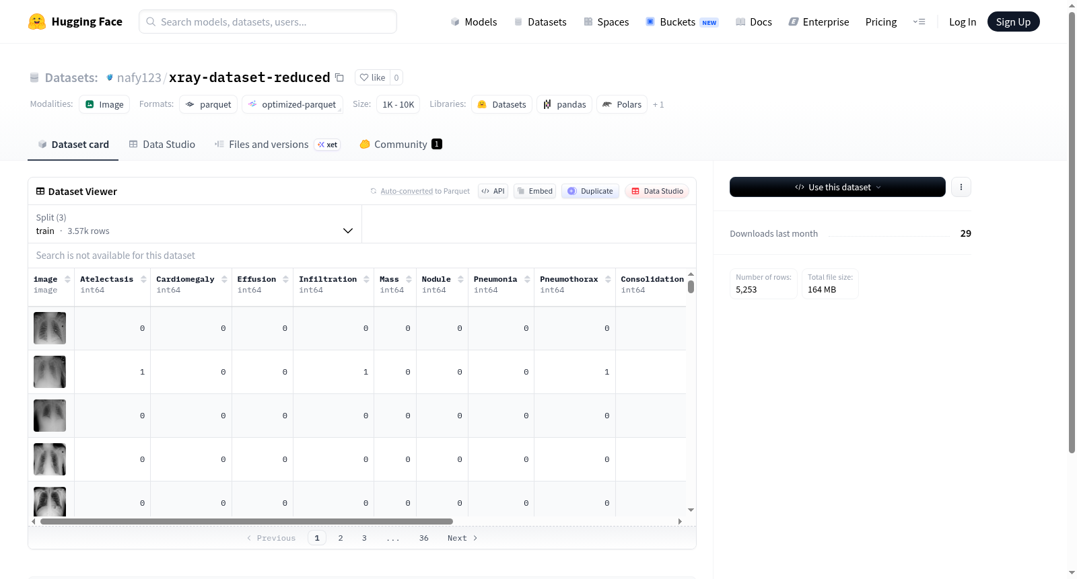The height and width of the screenshot is (579, 1077).
Task: Open Enterprise in the top navigation
Action: (x=819, y=22)
